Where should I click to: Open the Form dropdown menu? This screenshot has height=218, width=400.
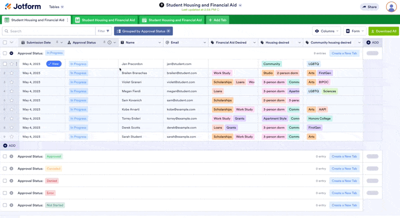click(354, 31)
